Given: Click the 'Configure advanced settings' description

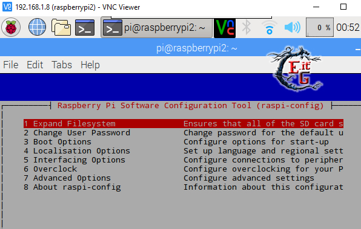Looking at the screenshot, I should tap(249, 178).
